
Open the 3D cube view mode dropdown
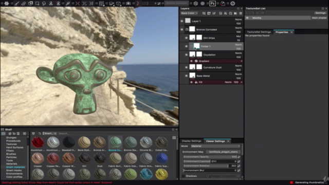click(119, 4)
